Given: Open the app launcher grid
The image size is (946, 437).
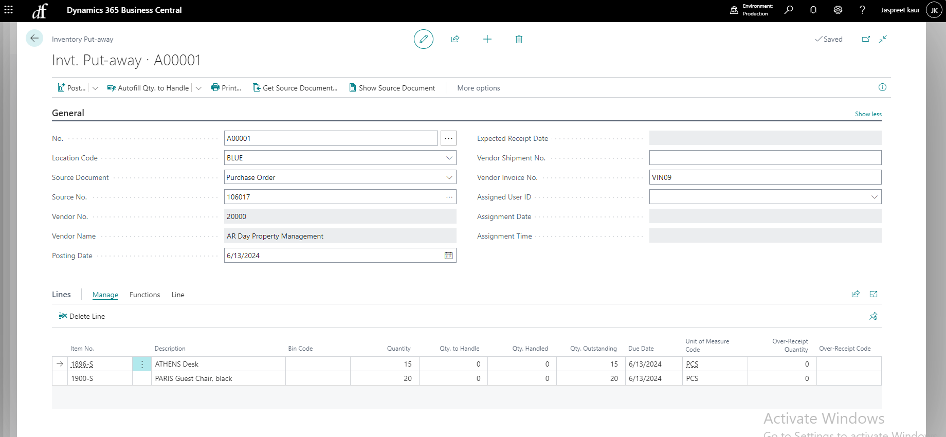Looking at the screenshot, I should click(x=9, y=10).
